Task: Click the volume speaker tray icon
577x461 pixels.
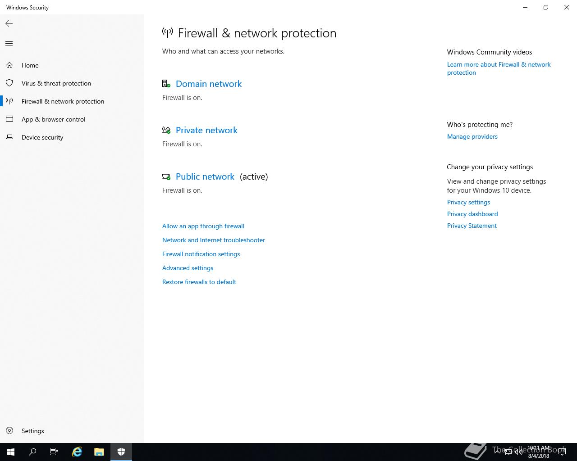Action: tap(518, 452)
